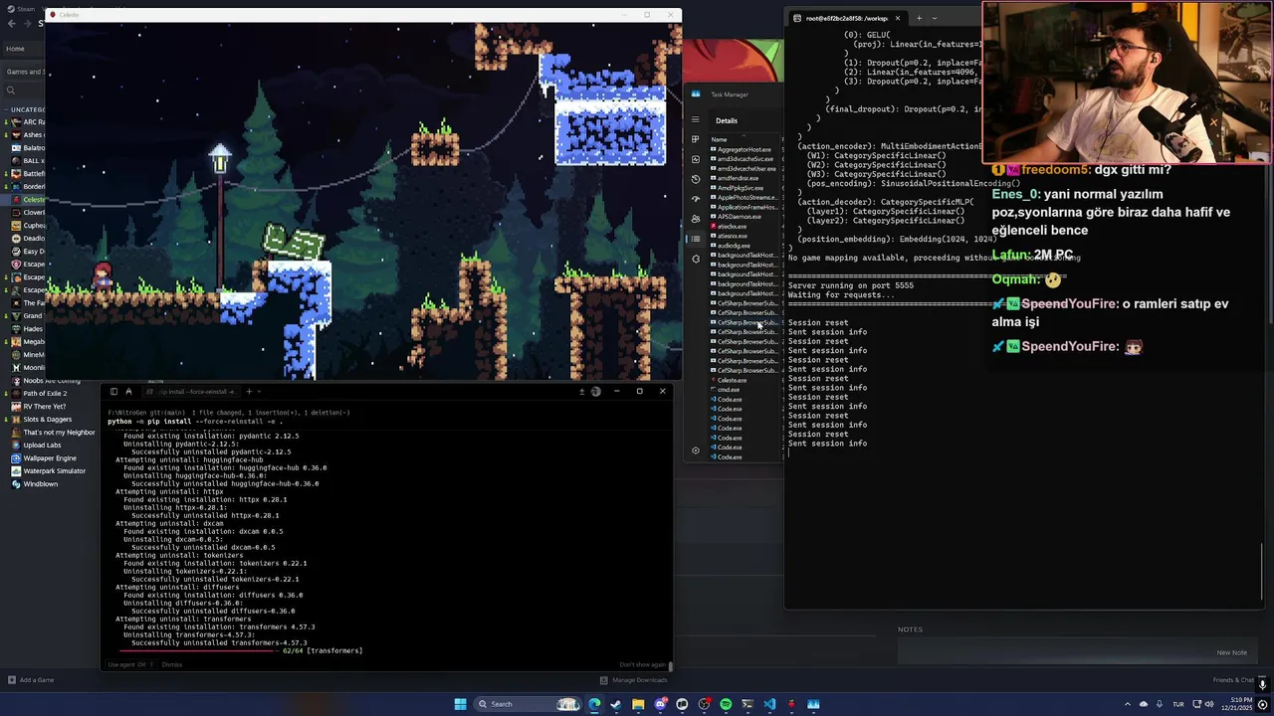Screen dimensions: 1274x716
Task: Open Celeste strawberry icon in taskbar
Action: 791,704
